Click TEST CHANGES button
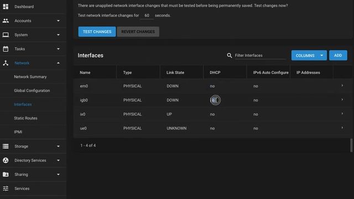 click(x=97, y=32)
